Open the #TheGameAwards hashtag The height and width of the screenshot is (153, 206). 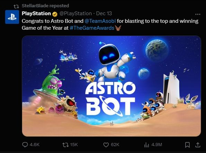coord(92,28)
